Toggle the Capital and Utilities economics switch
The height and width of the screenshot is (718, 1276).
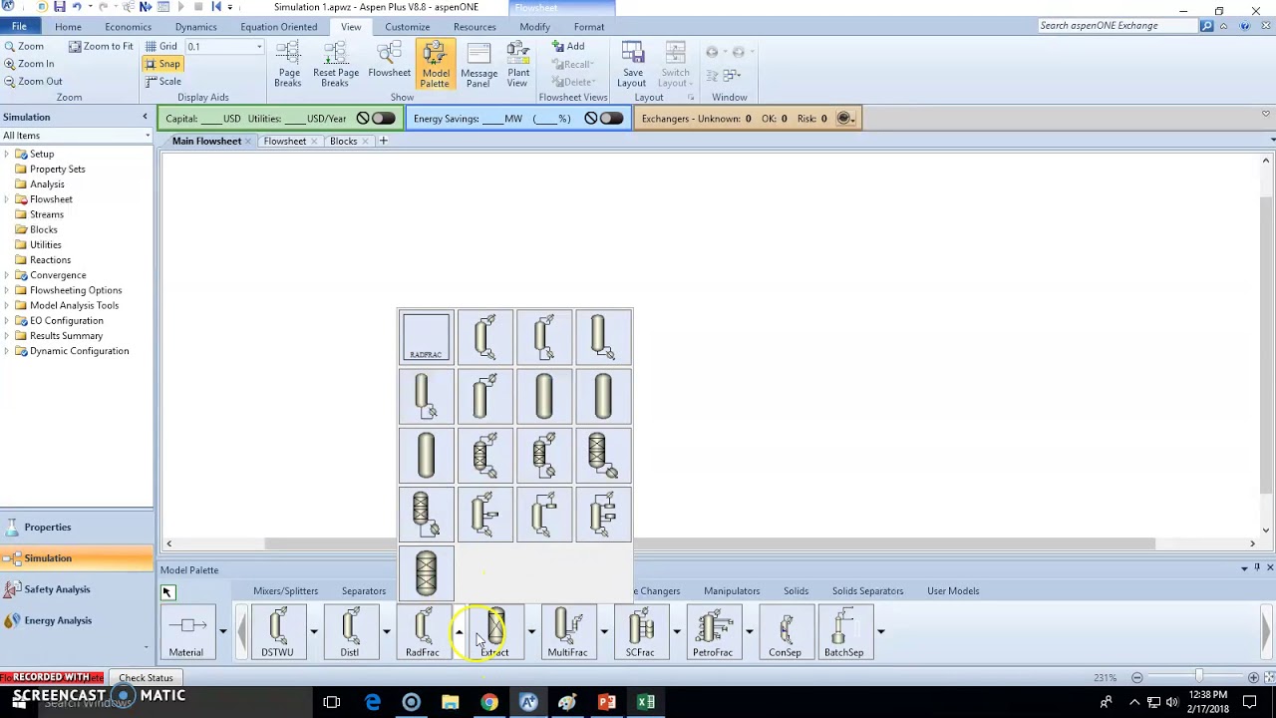tap(384, 119)
